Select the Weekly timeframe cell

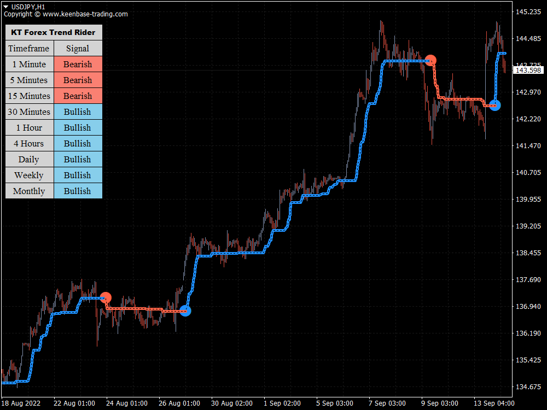pyautogui.click(x=30, y=175)
